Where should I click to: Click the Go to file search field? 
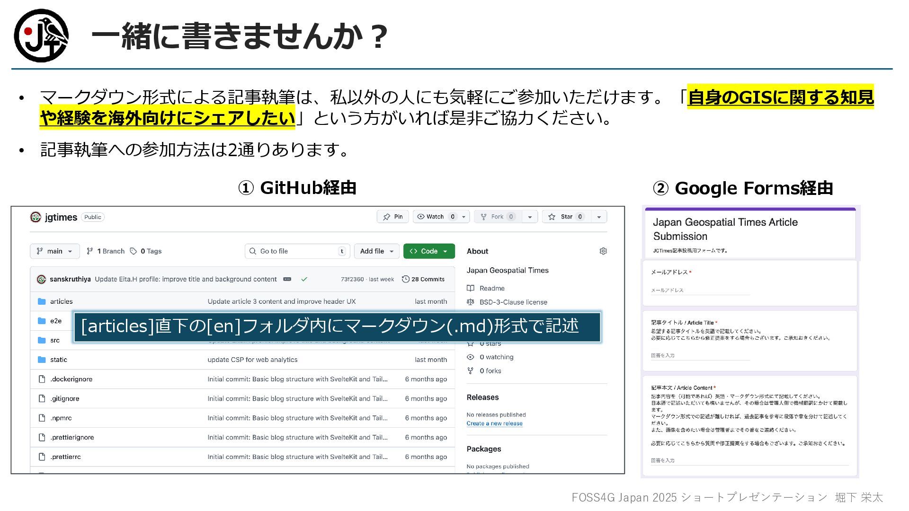tap(297, 251)
